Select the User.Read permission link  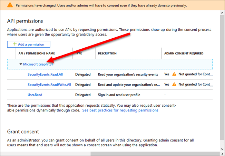[x=35, y=95]
